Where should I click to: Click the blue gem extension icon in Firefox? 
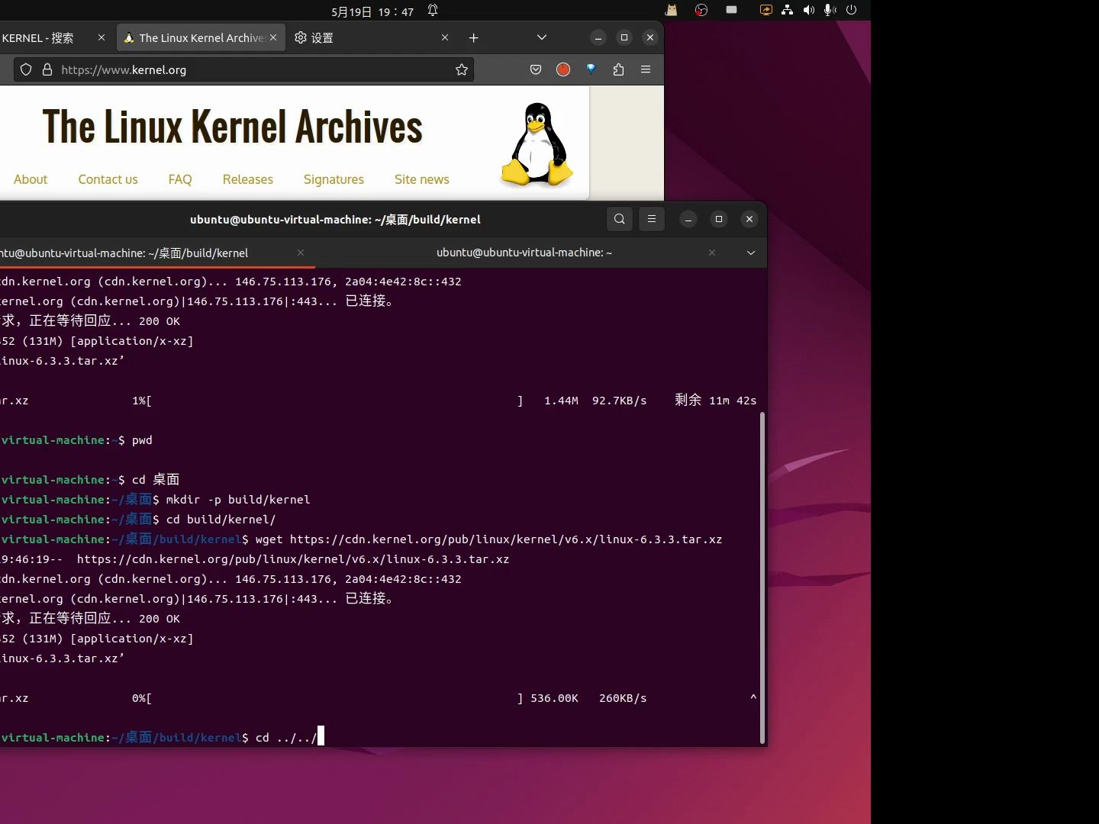coord(591,69)
